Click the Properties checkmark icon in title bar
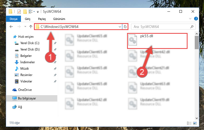204x130 pixels. [x=19, y=12]
